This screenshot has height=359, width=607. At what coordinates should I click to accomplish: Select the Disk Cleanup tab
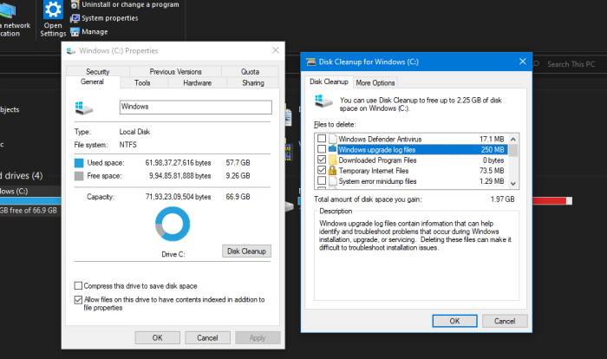click(x=329, y=82)
